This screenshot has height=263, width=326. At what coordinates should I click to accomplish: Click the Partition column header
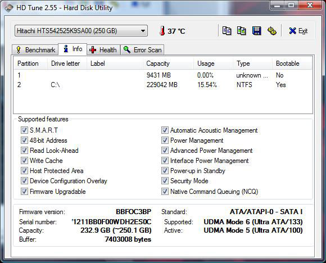(x=30, y=64)
